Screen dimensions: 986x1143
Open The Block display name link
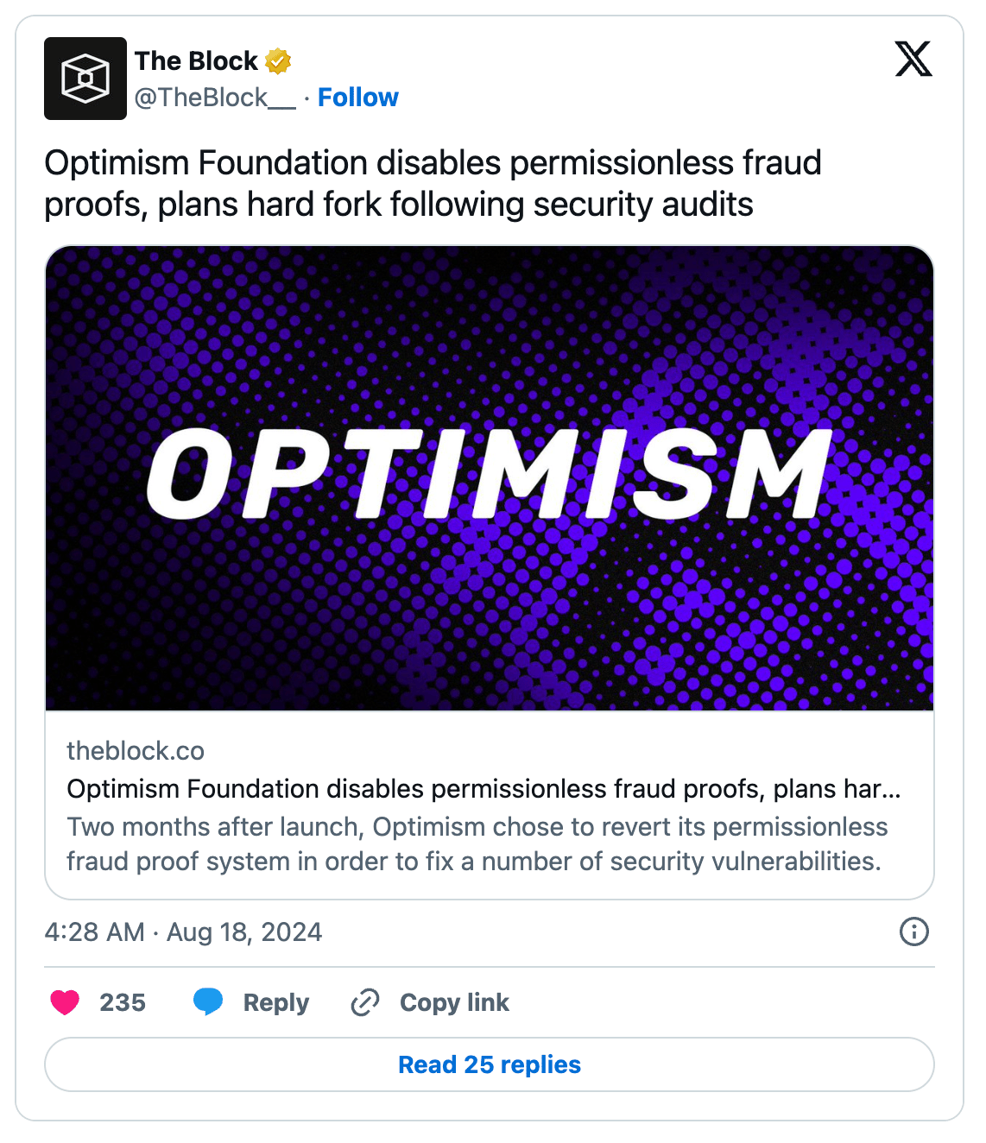click(x=196, y=61)
